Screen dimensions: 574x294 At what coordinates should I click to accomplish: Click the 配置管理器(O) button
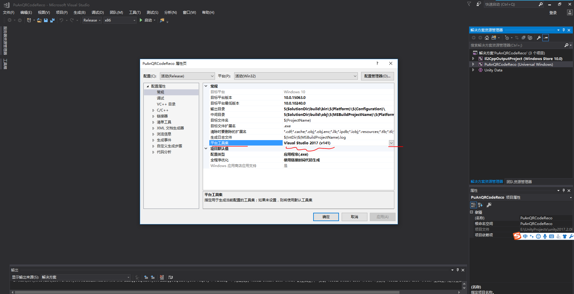377,76
